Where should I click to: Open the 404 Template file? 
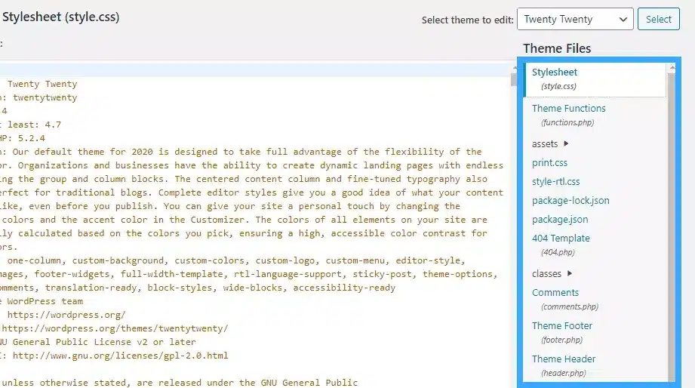coord(561,239)
